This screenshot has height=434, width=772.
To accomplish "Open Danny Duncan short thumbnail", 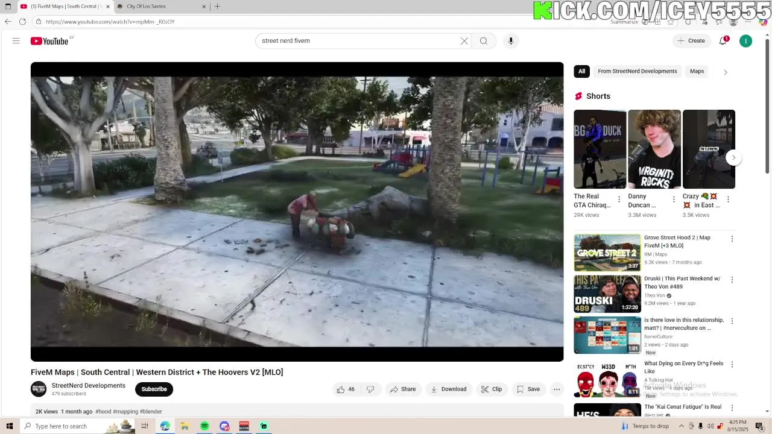I will click(x=654, y=149).
